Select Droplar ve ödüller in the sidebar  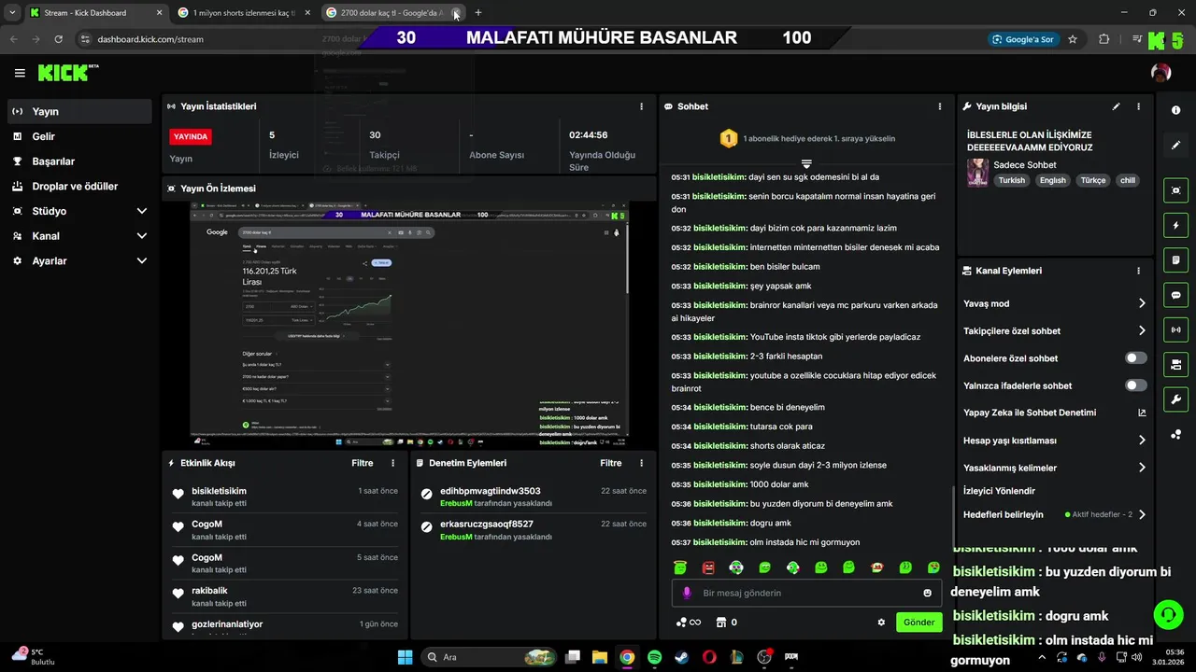(x=79, y=187)
